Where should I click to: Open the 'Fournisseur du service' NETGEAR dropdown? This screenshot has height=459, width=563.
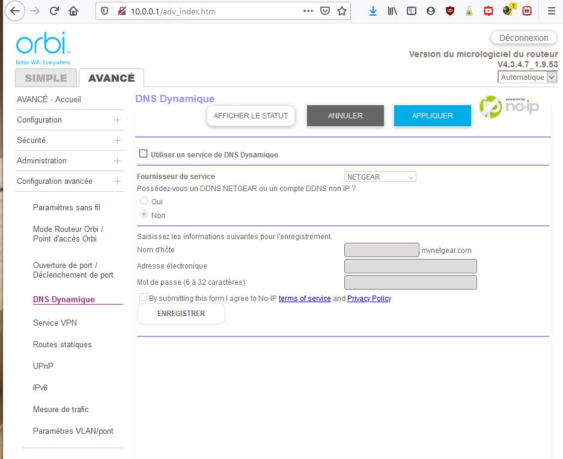click(380, 177)
